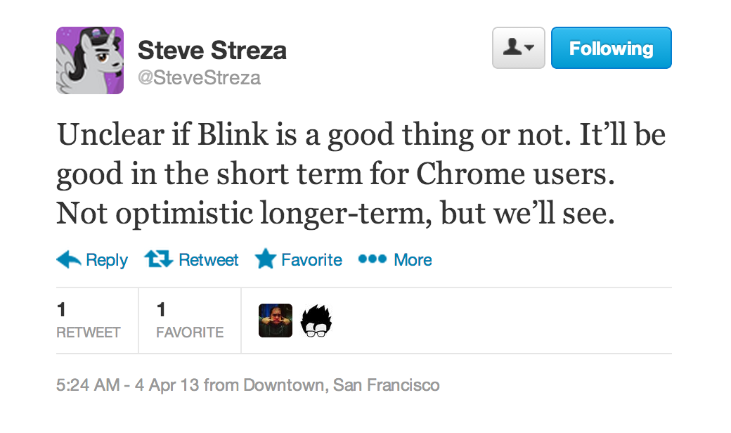This screenshot has height=433, width=731.
Task: Click Steve Streza's unicorn profile avatar
Action: point(90,60)
